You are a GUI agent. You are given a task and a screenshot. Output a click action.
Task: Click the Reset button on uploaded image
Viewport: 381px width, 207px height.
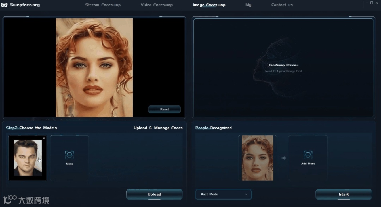click(164, 109)
